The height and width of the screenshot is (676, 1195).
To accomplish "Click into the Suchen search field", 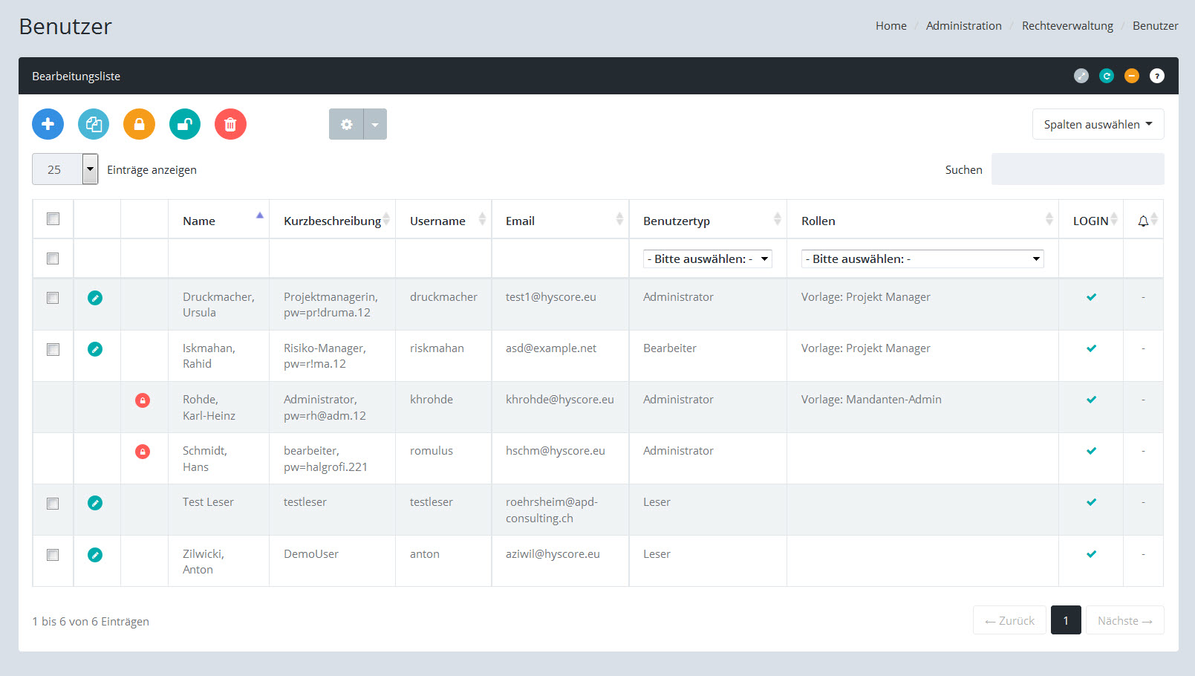I will 1077,169.
